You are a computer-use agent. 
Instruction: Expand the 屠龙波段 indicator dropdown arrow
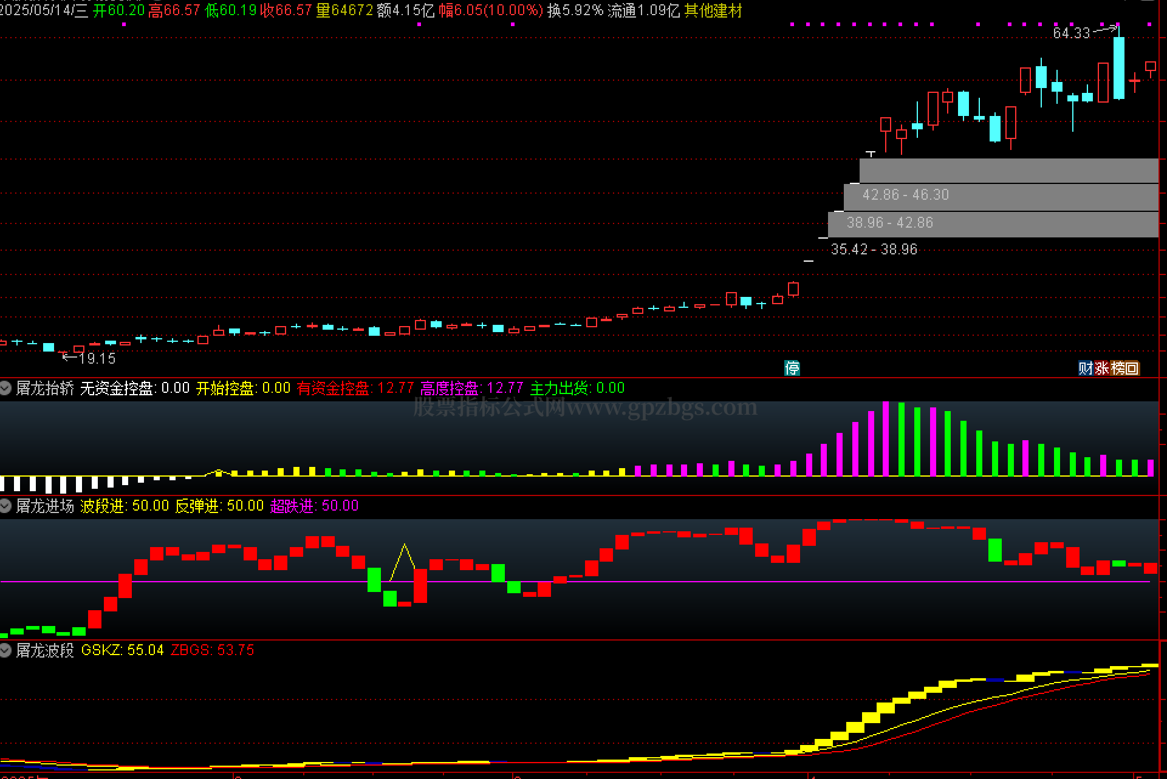[x=5, y=650]
